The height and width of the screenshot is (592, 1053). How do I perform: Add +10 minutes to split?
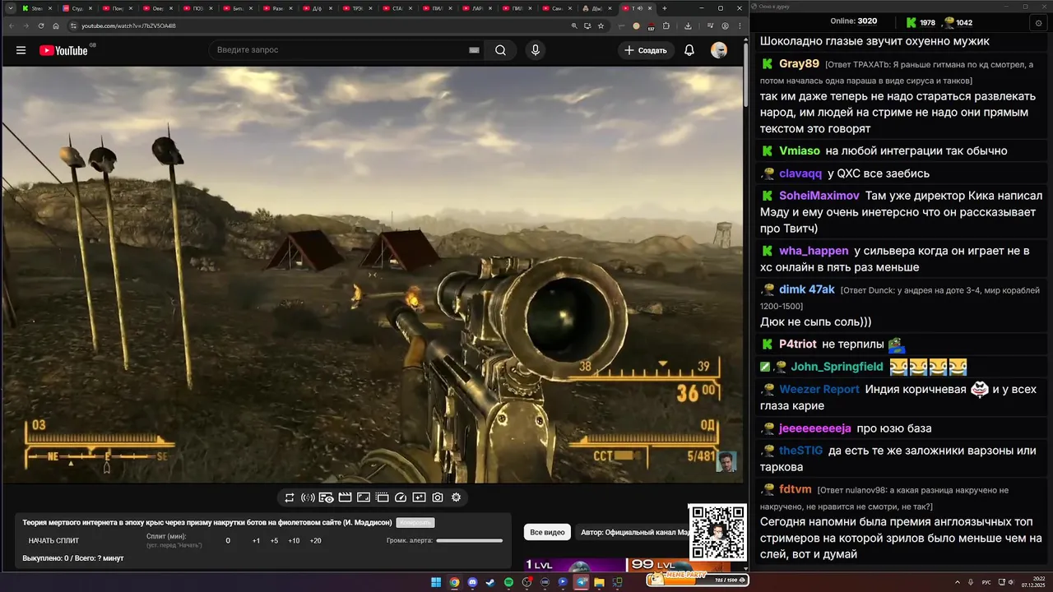coord(294,541)
